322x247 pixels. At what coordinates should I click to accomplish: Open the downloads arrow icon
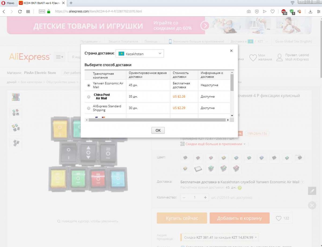pyautogui.click(x=310, y=12)
